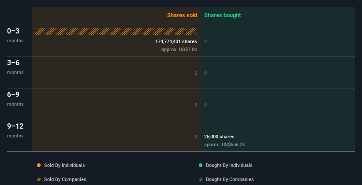Click the zero sold value in 9–12 months row
362x185 pixels.
coord(196,137)
